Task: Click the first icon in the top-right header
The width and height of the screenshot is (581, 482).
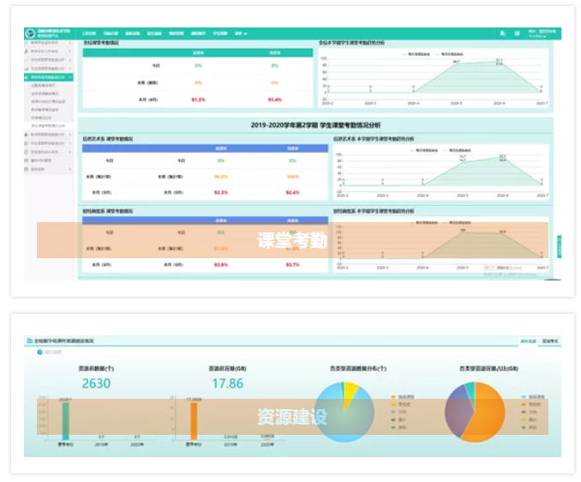Action: [503, 33]
